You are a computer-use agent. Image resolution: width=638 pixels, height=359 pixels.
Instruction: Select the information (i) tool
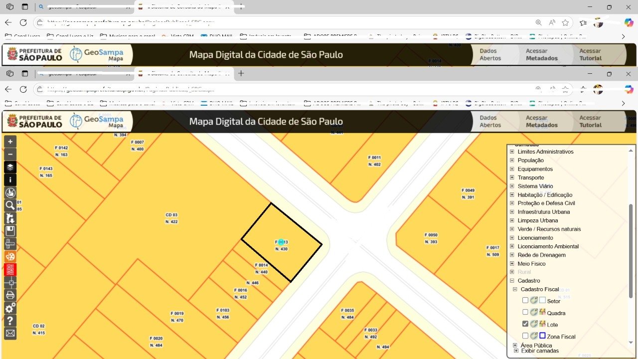coord(10,180)
